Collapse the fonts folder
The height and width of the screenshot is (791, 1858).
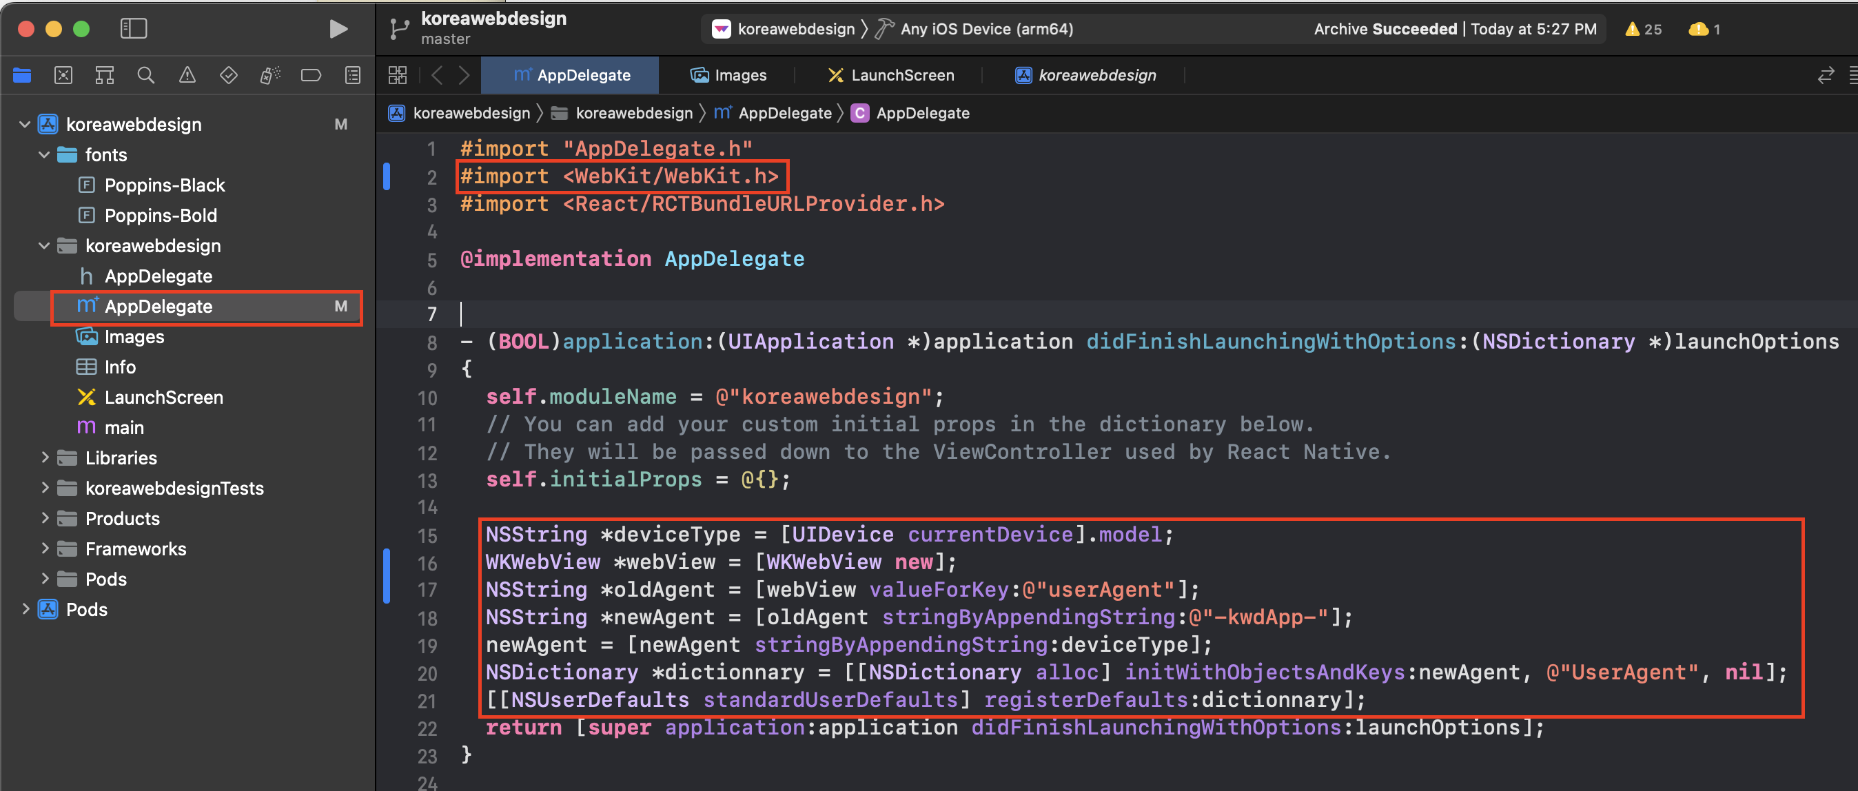point(45,155)
